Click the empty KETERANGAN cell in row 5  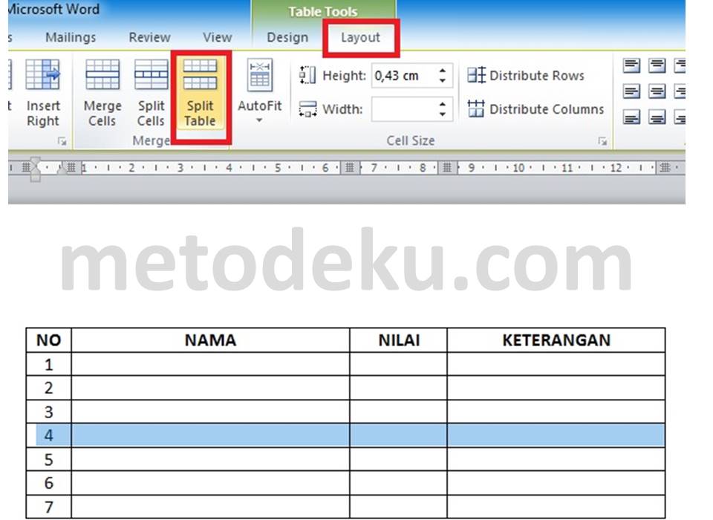tap(556, 460)
